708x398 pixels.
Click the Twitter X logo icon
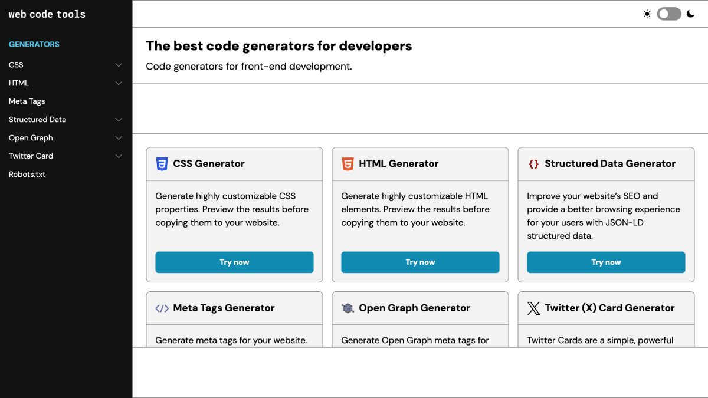tap(533, 308)
